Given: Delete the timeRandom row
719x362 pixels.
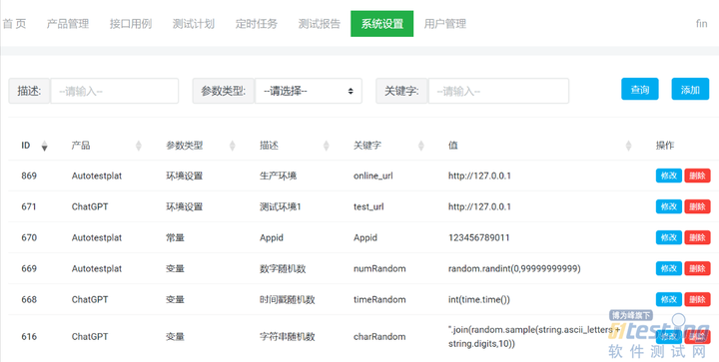Looking at the screenshot, I should click(x=697, y=300).
